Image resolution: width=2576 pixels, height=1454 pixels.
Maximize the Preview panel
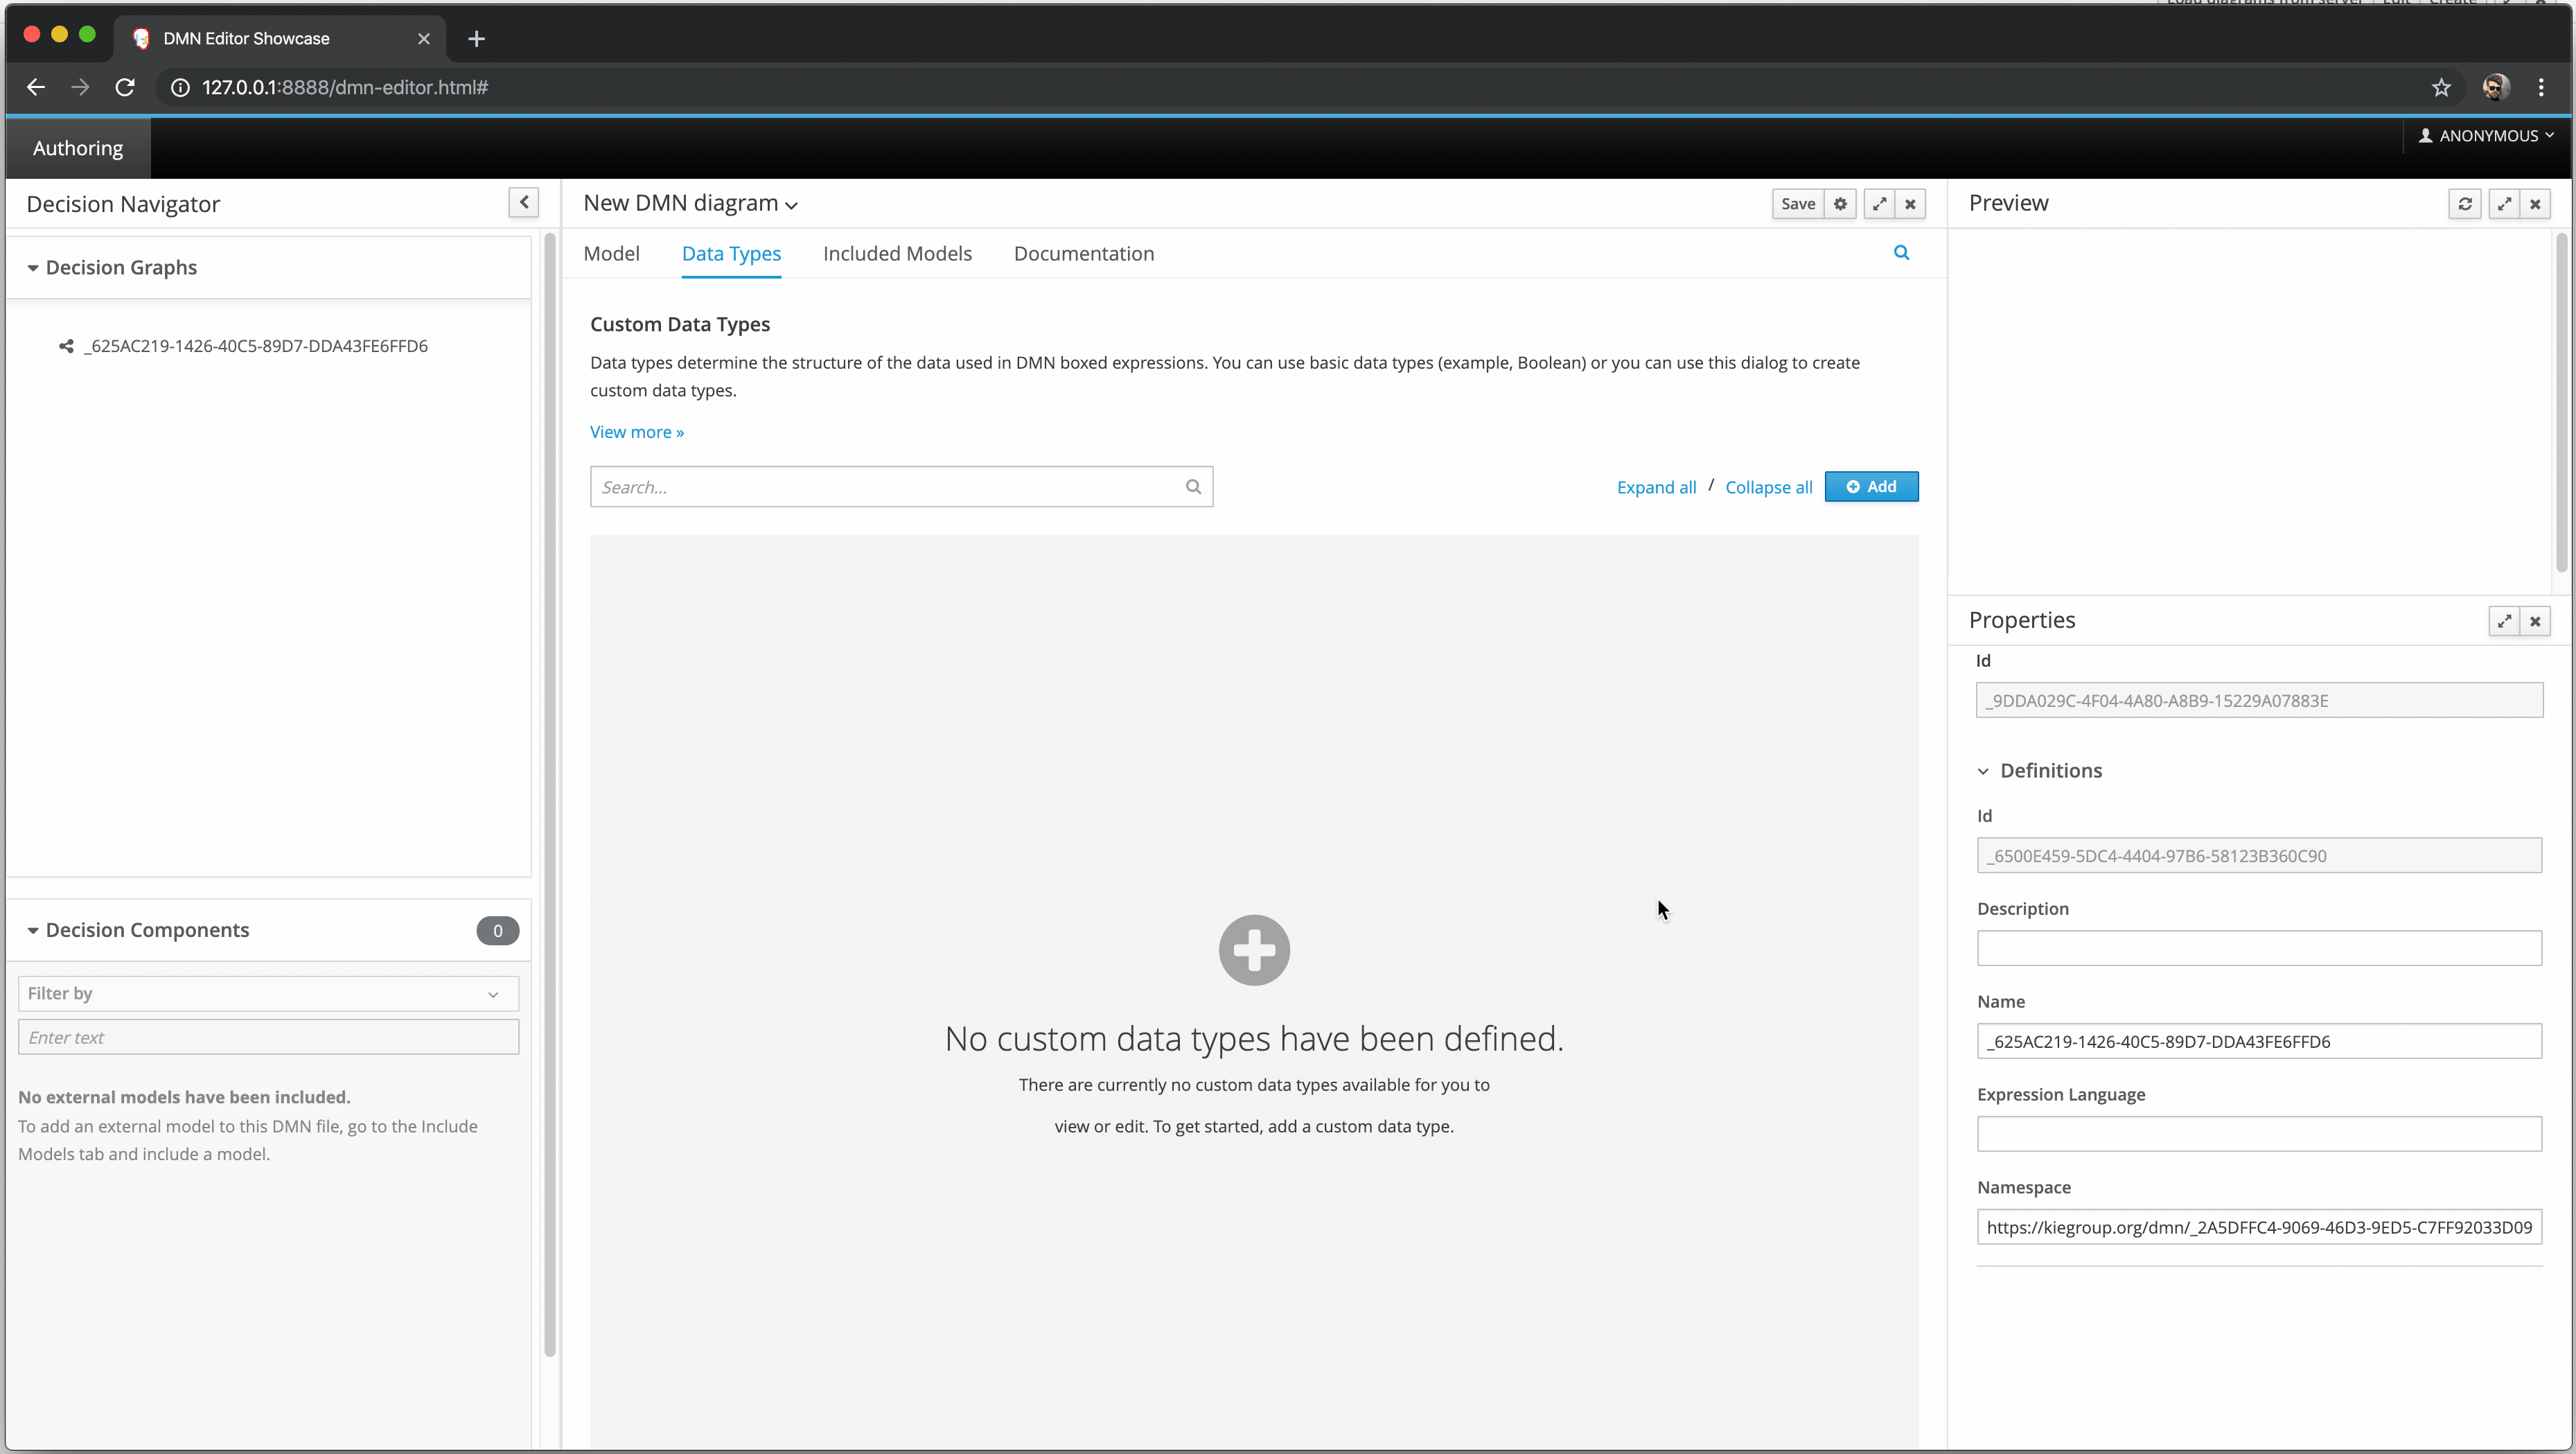coord(2504,204)
